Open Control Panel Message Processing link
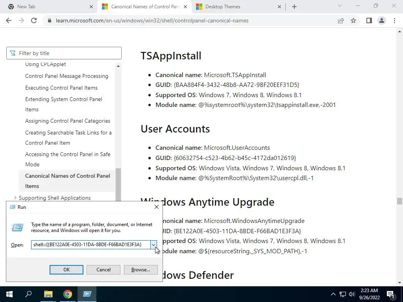 point(67,76)
